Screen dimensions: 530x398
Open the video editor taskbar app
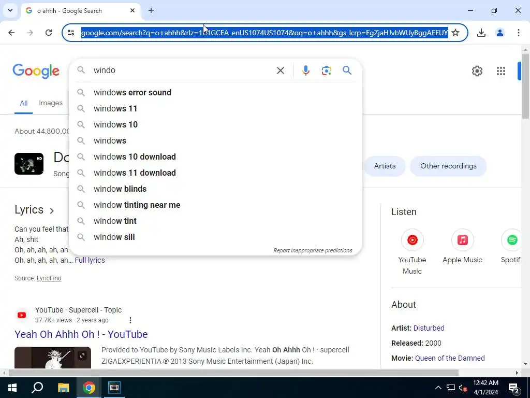pyautogui.click(x=114, y=388)
